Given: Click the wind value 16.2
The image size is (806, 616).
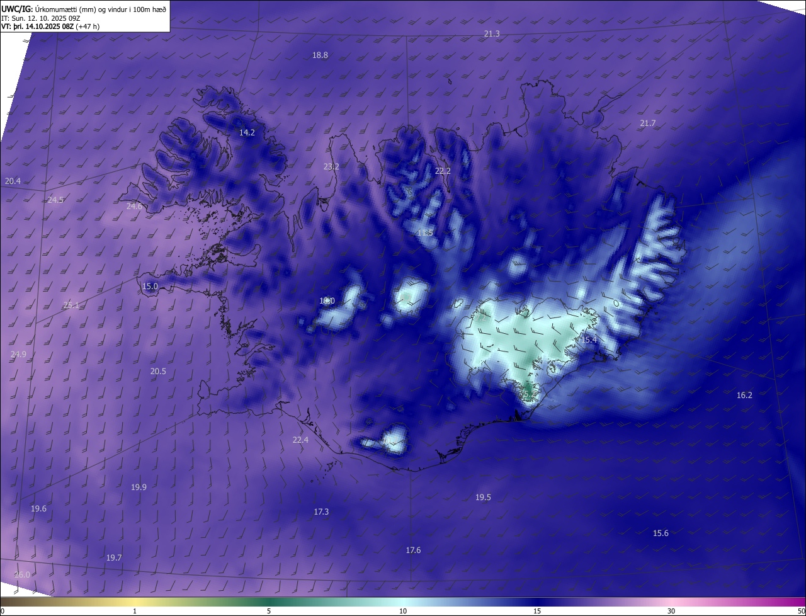Looking at the screenshot, I should (x=744, y=395).
